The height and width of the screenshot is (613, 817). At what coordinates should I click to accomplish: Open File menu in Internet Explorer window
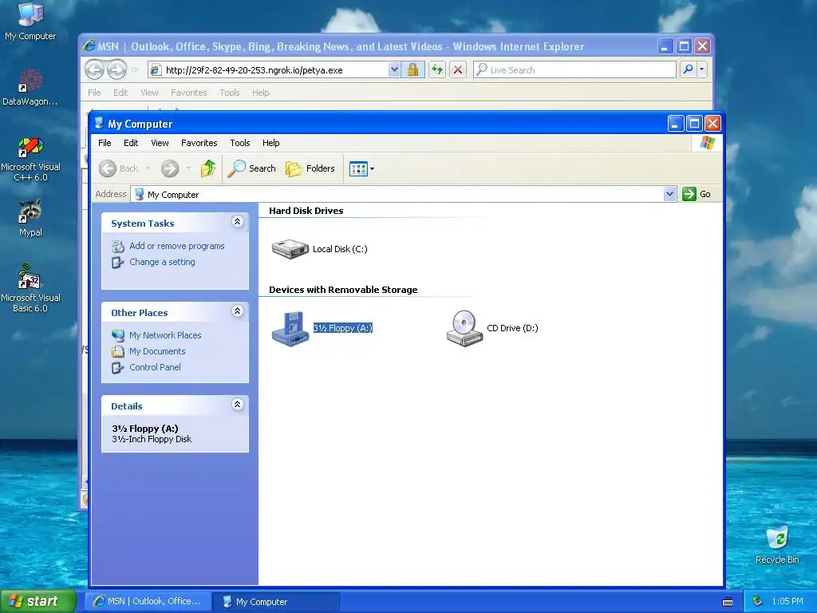point(94,93)
